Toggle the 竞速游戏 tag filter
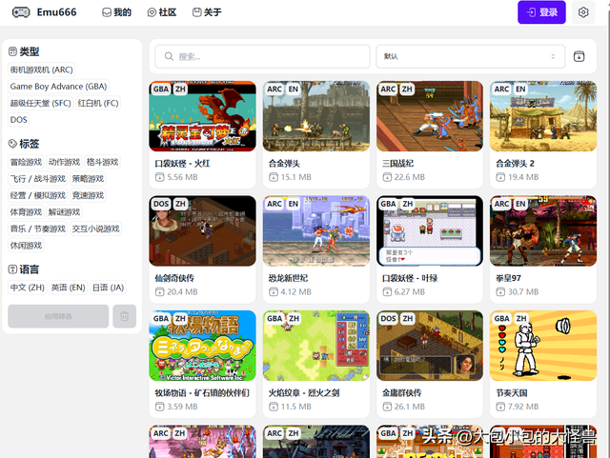 point(88,195)
